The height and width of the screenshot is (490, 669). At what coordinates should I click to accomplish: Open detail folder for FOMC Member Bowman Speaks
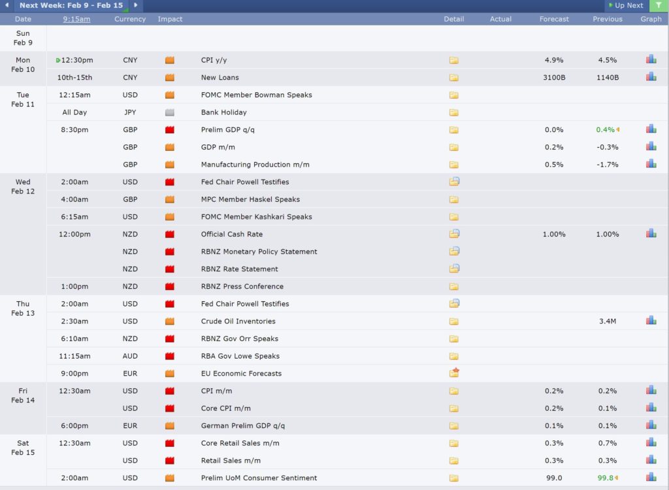coord(454,95)
